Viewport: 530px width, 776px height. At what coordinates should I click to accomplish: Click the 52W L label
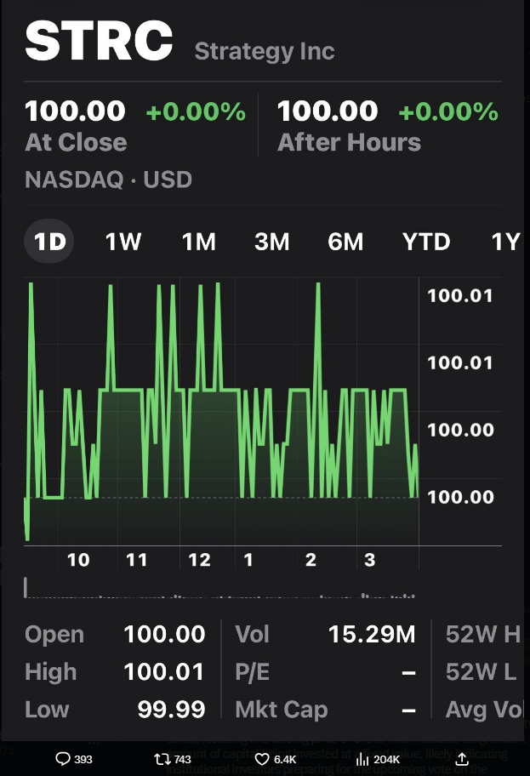pos(481,671)
